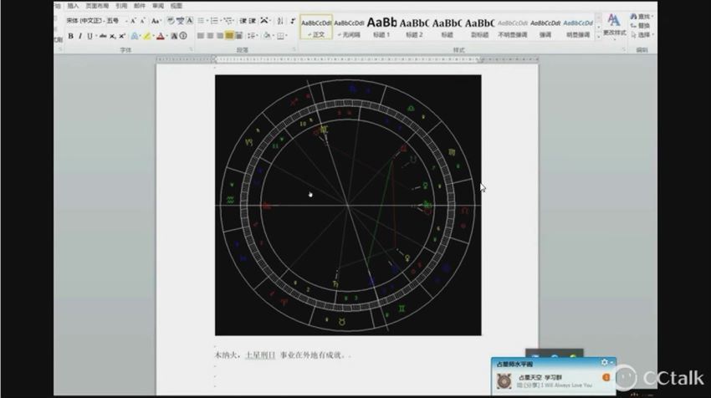
Task: Expand the styles gallery list
Action: coord(599,36)
